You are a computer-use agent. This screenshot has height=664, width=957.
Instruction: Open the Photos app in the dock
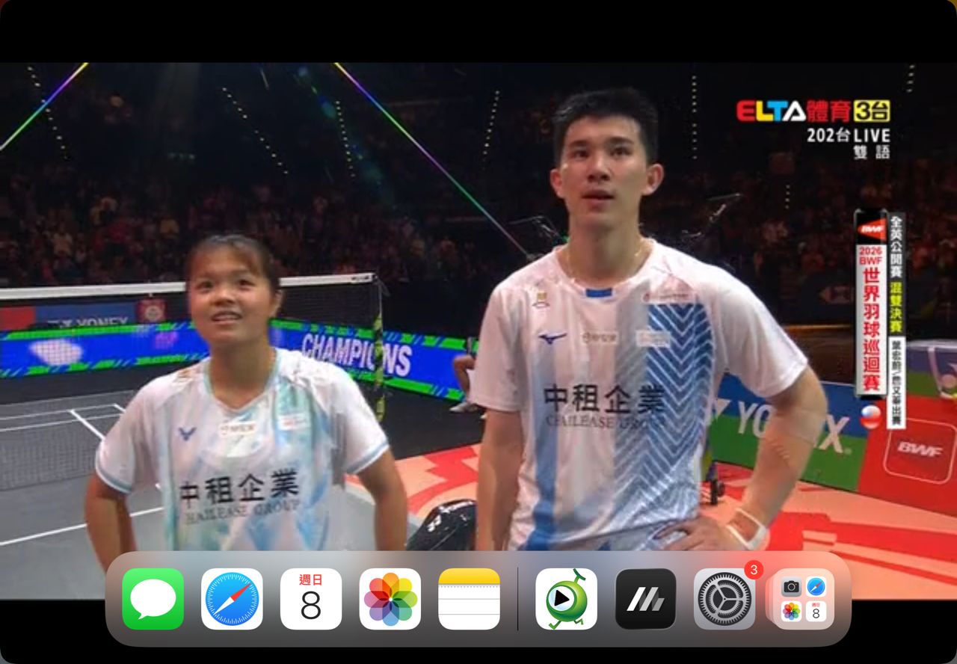click(x=390, y=599)
